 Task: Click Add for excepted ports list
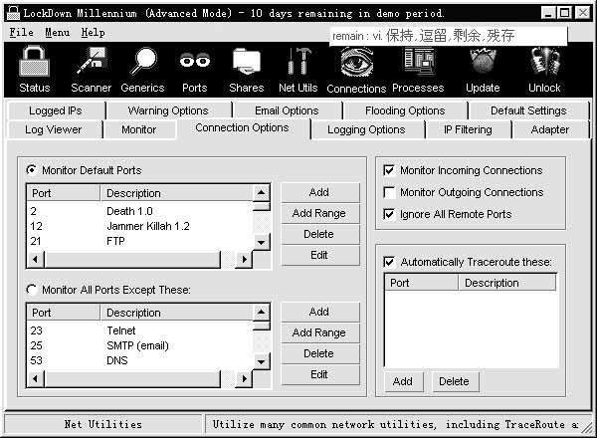coord(319,312)
